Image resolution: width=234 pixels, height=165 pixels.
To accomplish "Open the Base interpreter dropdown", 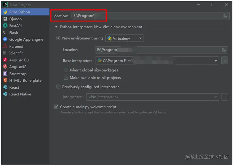I will click(157, 61).
